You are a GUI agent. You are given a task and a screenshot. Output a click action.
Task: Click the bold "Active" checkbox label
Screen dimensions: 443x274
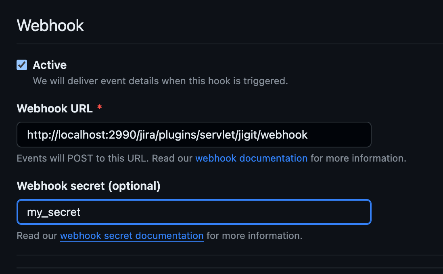coord(50,65)
